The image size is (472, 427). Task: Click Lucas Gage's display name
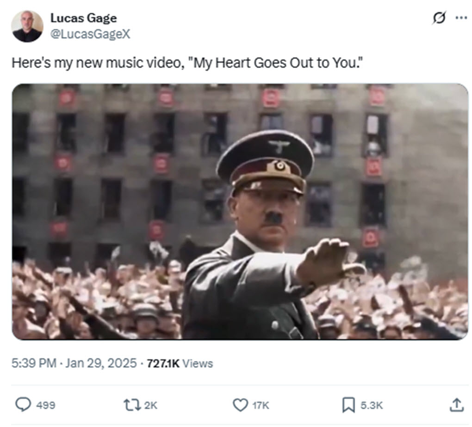[84, 18]
